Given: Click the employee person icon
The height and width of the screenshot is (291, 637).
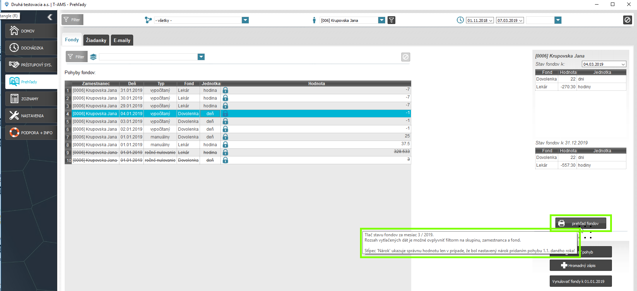Looking at the screenshot, I should click(314, 20).
